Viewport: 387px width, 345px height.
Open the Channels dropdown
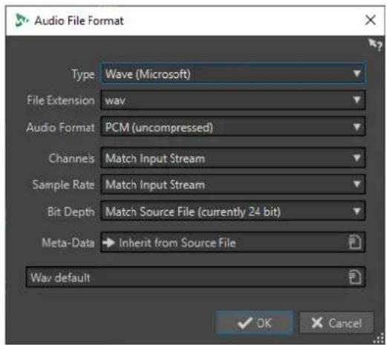click(x=232, y=158)
